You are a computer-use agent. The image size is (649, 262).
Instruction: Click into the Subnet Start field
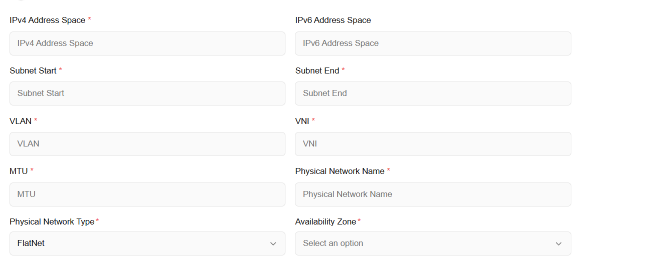(x=147, y=93)
